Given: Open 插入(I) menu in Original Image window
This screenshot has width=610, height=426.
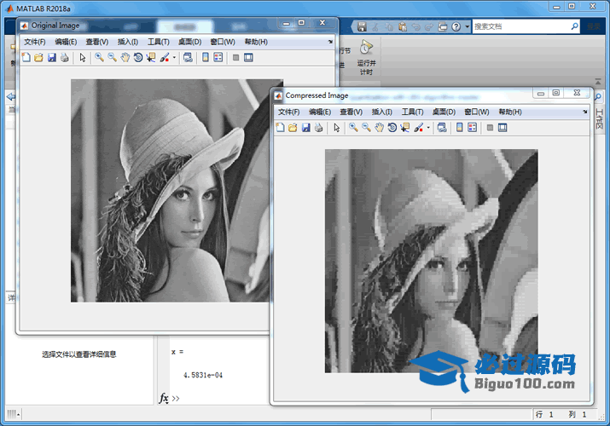Looking at the screenshot, I should tap(128, 42).
